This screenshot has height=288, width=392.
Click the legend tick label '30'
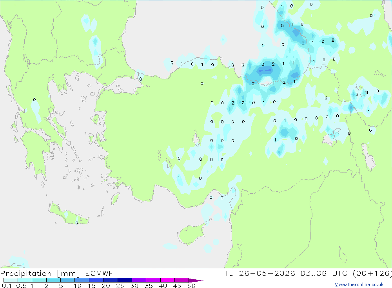pos(134,286)
